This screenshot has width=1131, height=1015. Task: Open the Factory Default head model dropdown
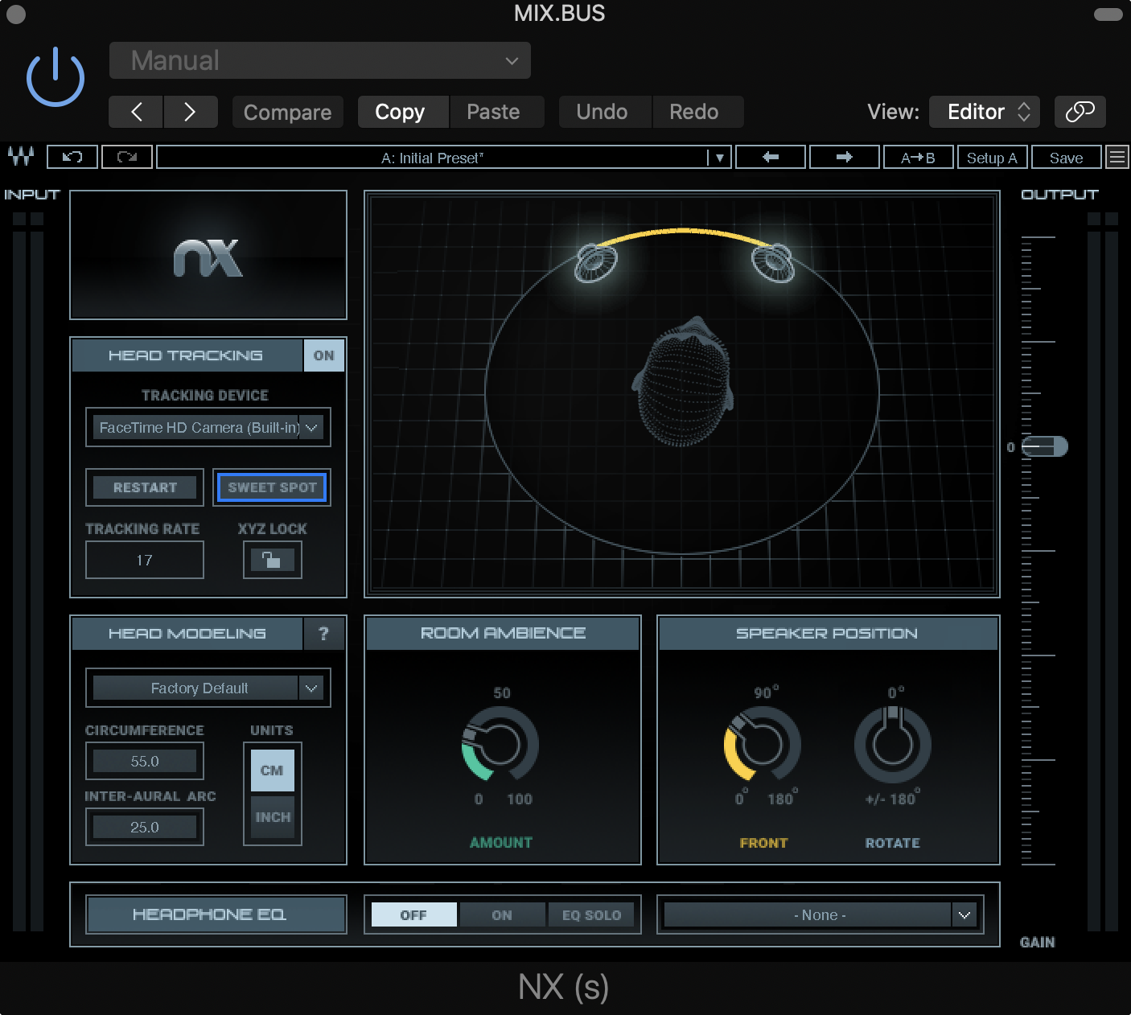208,688
